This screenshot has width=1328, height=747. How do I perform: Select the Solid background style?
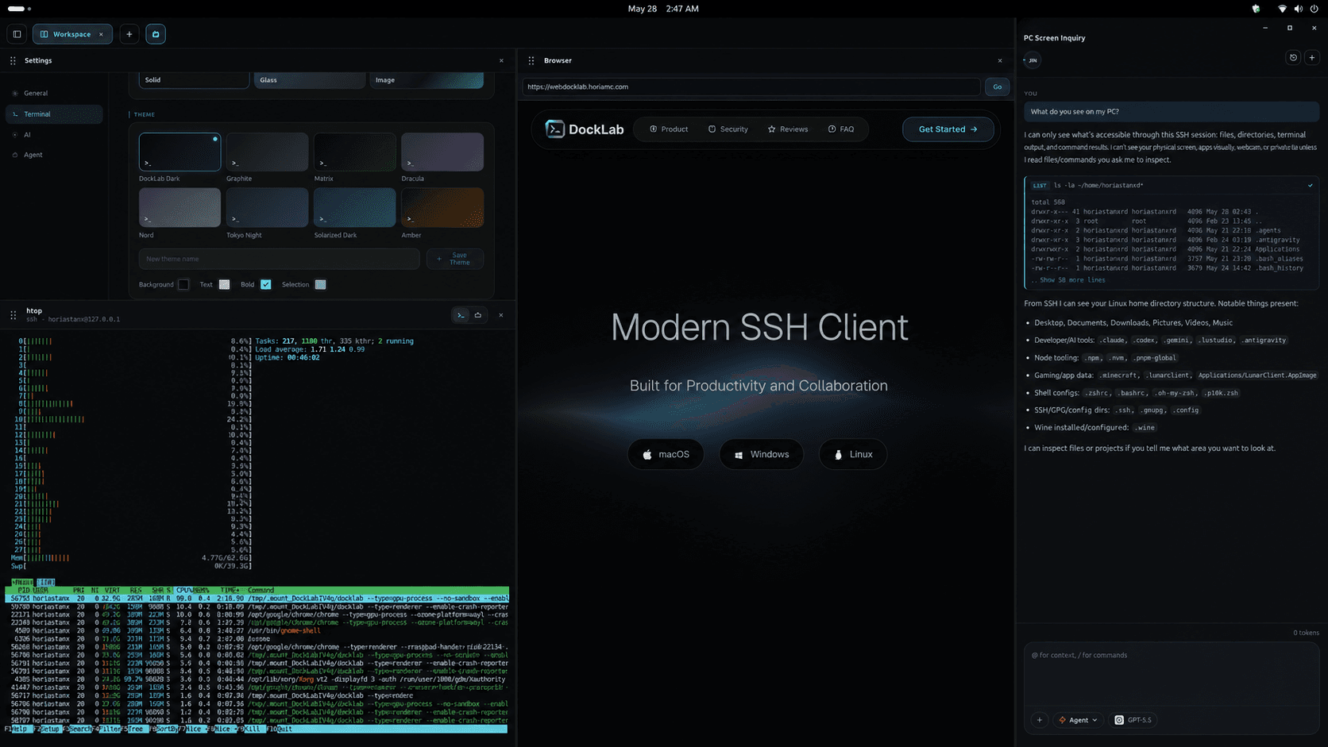(194, 80)
